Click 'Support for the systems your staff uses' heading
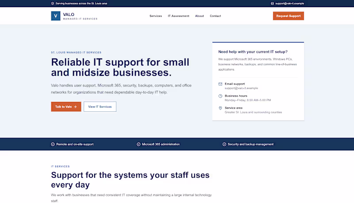This screenshot has width=354, height=203. click(x=130, y=180)
